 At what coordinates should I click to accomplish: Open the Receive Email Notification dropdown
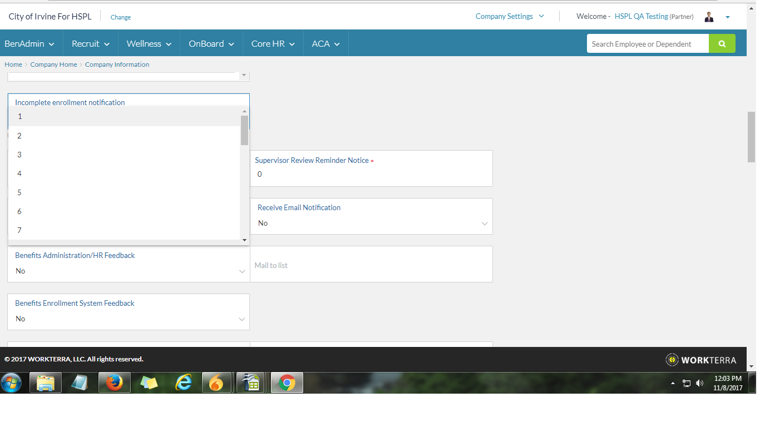click(x=371, y=223)
